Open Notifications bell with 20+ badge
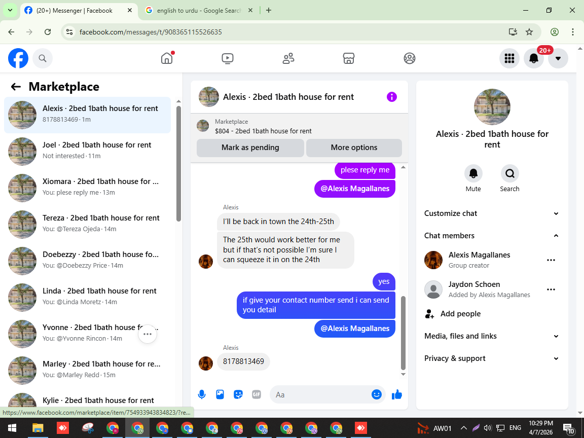 [x=534, y=58]
